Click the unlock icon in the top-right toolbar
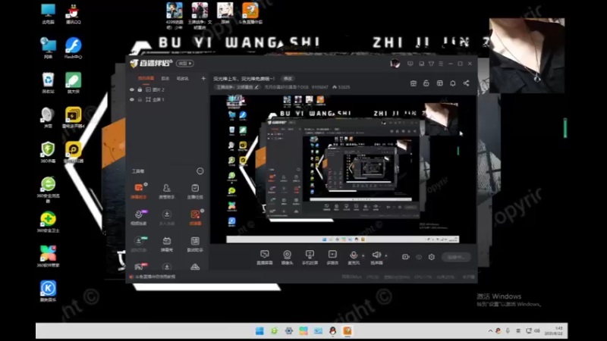Screen dimensions: 607x341 426,83
